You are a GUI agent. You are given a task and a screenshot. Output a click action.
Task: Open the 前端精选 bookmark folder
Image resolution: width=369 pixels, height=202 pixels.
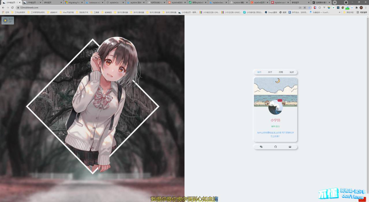click(x=107, y=12)
